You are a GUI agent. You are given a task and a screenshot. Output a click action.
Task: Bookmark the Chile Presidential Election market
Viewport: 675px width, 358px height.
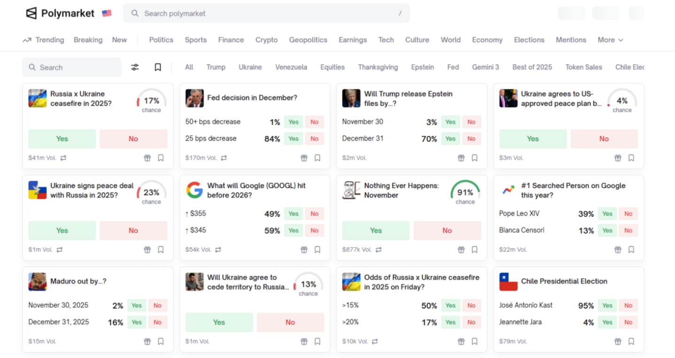coord(631,342)
